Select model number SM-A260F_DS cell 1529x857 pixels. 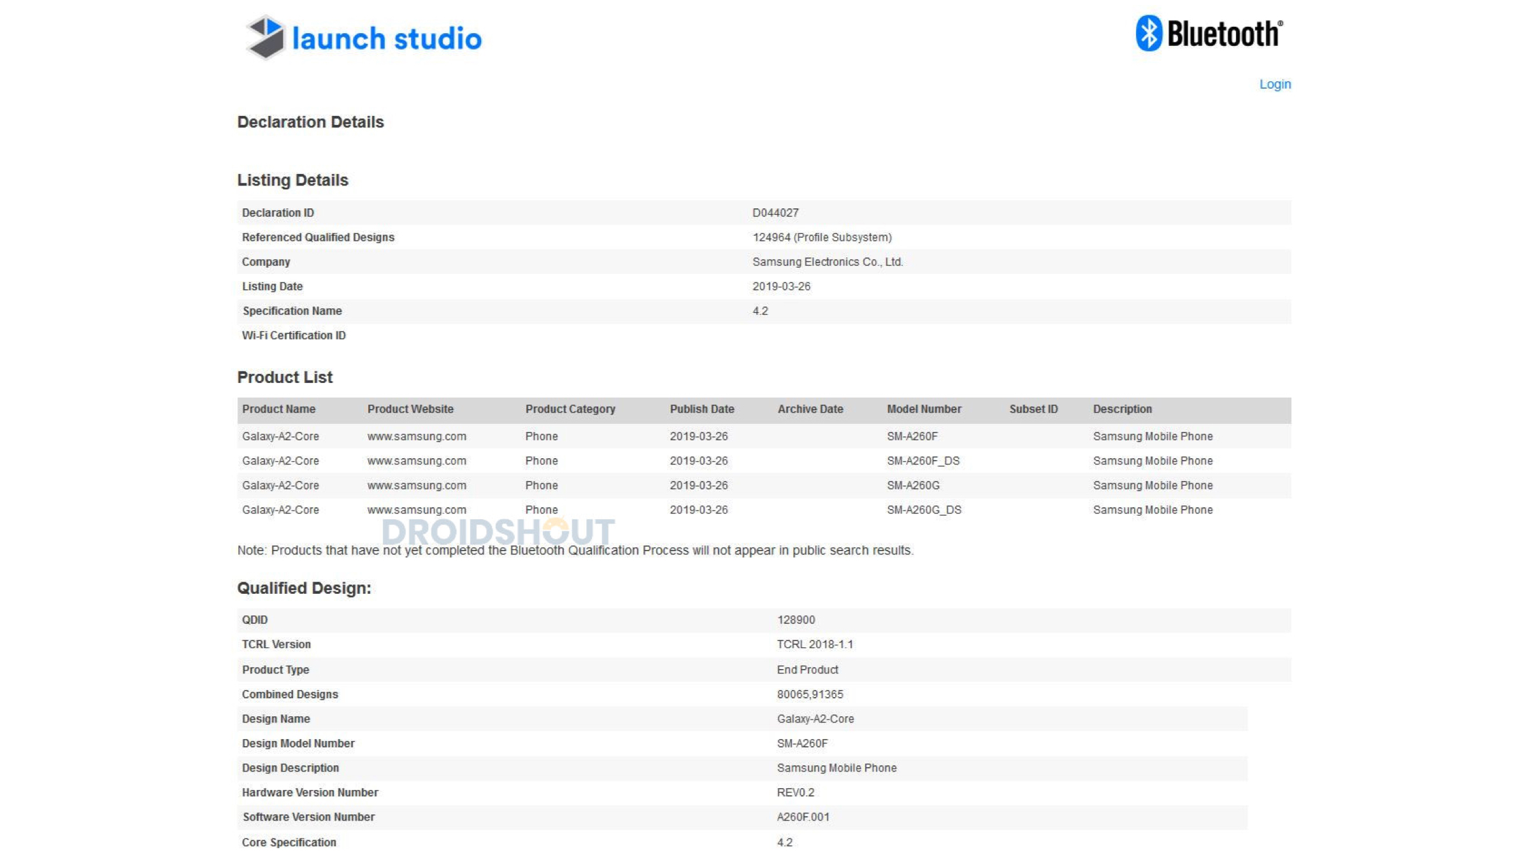922,461
